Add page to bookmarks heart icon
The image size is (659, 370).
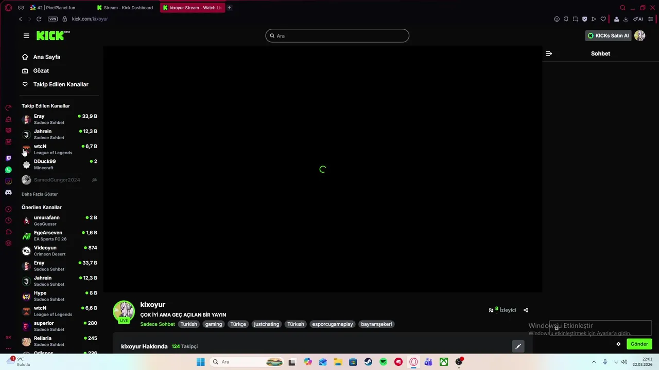(603, 19)
